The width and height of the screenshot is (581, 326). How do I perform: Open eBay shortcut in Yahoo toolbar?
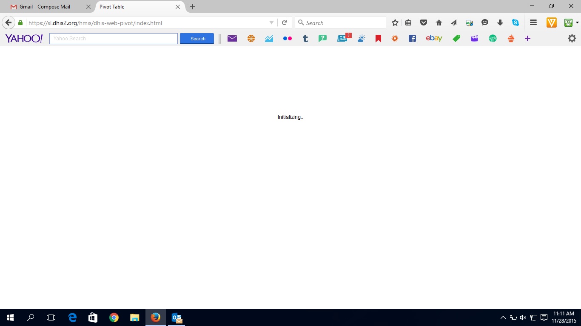[434, 39]
